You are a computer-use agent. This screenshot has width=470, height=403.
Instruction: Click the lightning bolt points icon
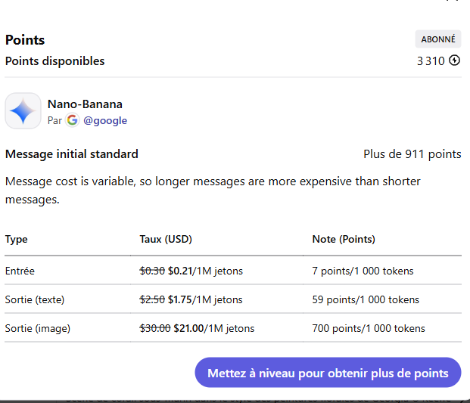pyautogui.click(x=454, y=60)
